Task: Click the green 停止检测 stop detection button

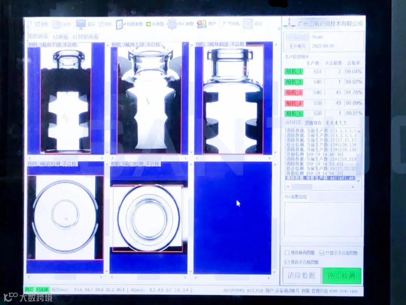Action: tap(342, 276)
